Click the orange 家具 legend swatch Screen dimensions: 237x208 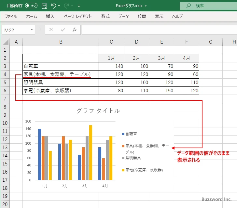point(123,146)
